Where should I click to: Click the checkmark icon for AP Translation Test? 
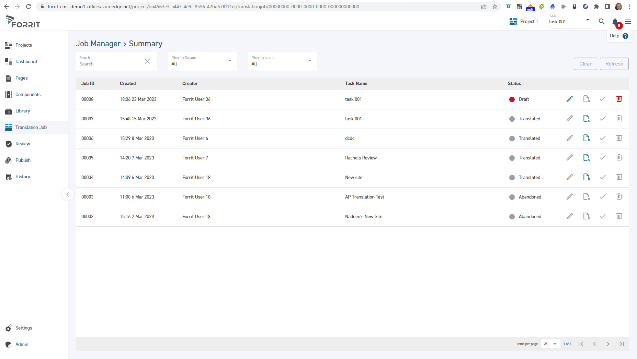603,197
